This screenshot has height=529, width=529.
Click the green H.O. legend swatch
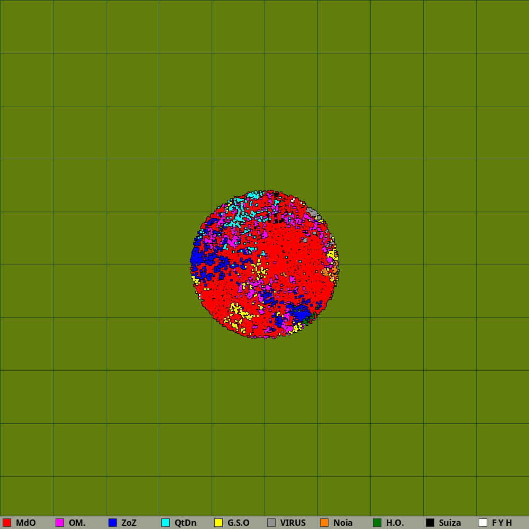coord(377,523)
